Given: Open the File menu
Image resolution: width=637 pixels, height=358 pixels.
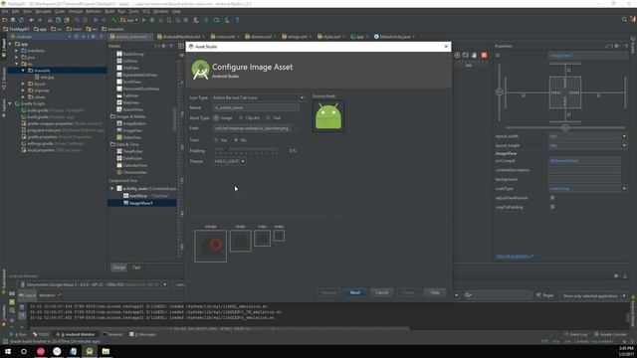Looking at the screenshot, I should [x=5, y=11].
